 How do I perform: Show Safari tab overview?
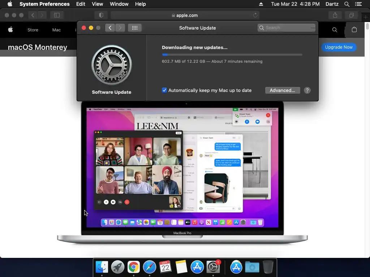[352, 15]
